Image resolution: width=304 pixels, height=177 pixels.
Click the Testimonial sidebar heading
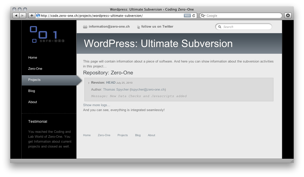tap(38, 121)
